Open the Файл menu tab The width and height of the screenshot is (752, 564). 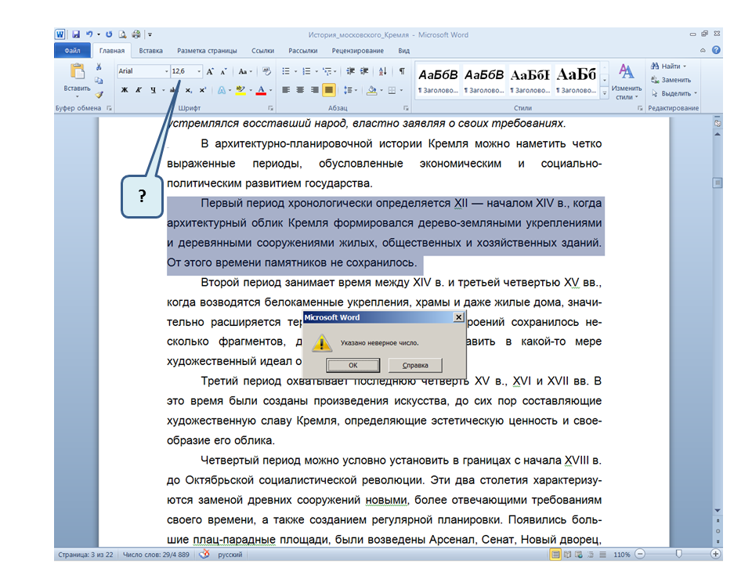pyautogui.click(x=73, y=51)
